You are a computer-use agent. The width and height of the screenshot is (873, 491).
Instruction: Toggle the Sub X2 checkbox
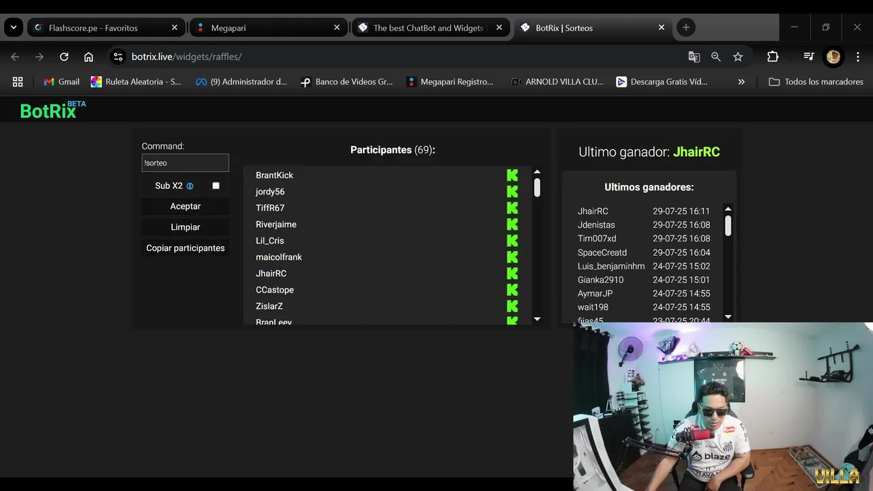pyautogui.click(x=216, y=185)
